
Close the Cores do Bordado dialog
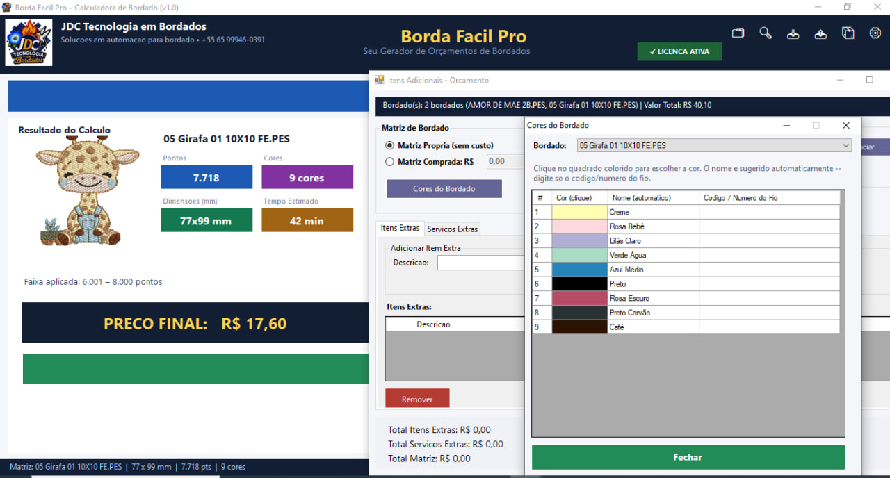point(845,126)
